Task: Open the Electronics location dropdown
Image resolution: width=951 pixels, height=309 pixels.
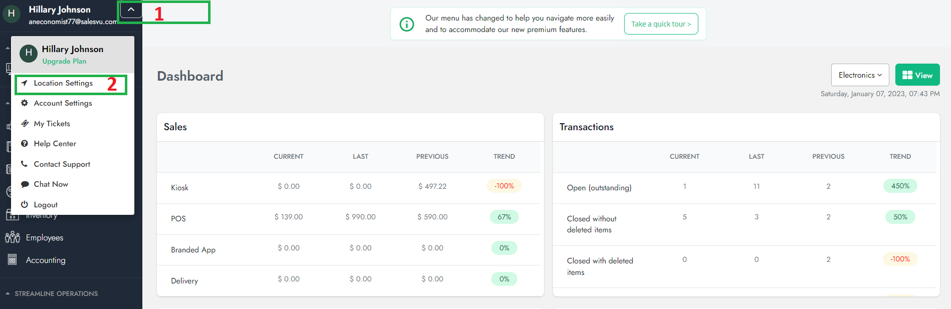Action: [860, 75]
